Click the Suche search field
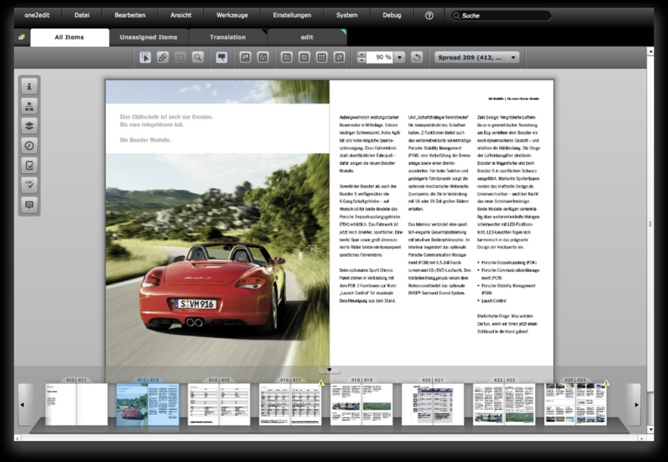This screenshot has width=668, height=462. pyautogui.click(x=501, y=16)
